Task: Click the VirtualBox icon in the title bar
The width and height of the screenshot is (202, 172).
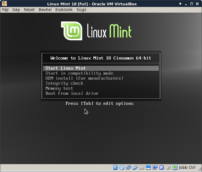Action: 4,3
